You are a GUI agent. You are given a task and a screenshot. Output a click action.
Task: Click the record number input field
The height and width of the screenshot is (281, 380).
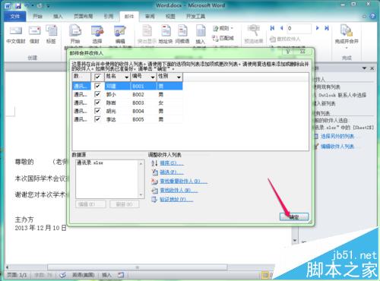tap(299, 28)
